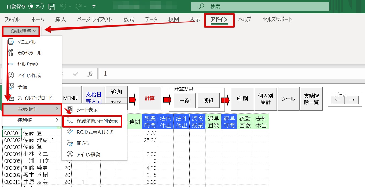Click the Redo arrow icon
The width and height of the screenshot is (365, 187).
click(78, 6)
